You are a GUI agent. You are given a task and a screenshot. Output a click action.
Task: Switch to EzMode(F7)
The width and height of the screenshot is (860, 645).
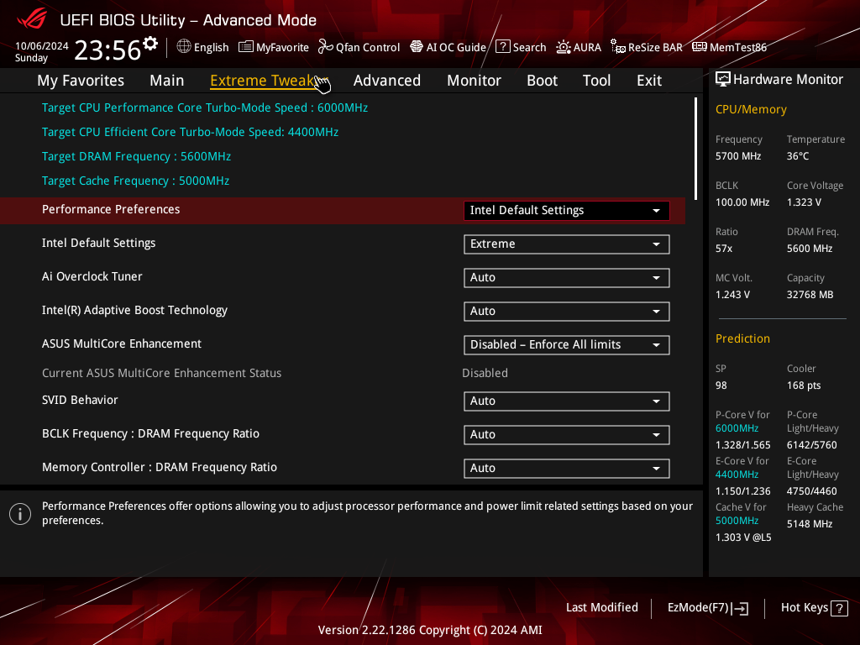[707, 608]
